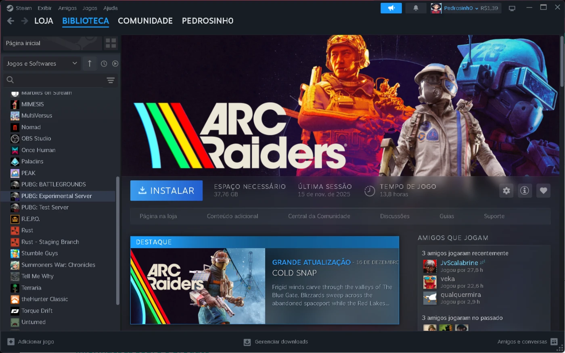Viewport: 565px width, 353px height.
Task: Select Terraria in the game list
Action: point(31,288)
